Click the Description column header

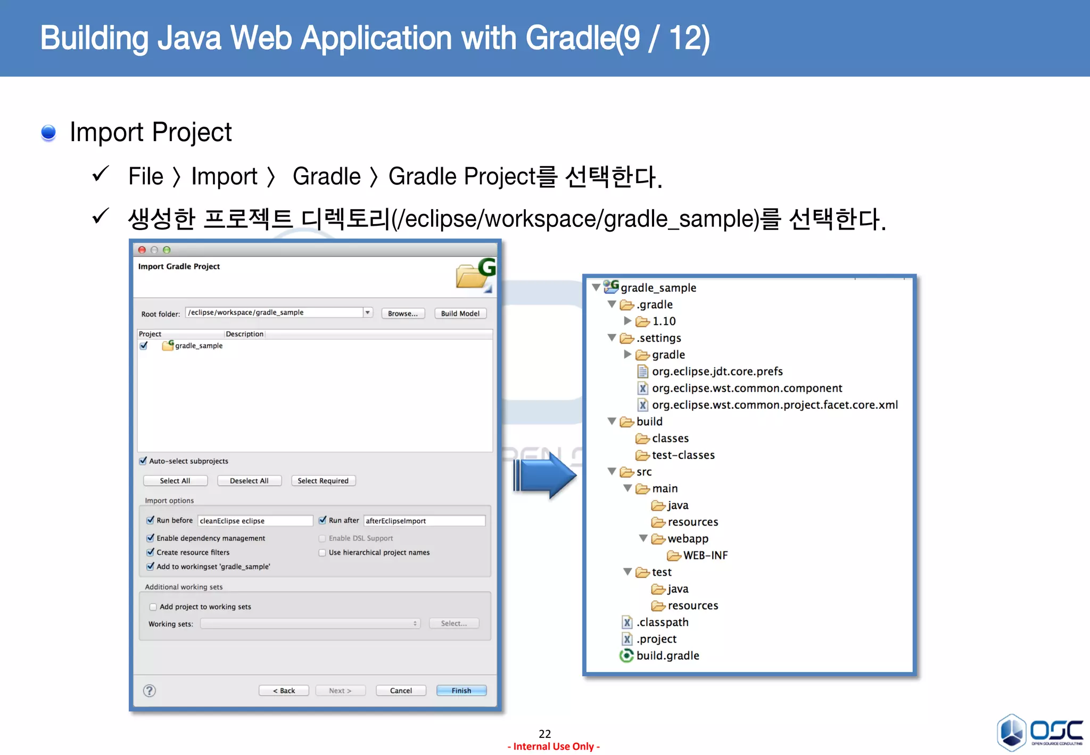pos(244,334)
